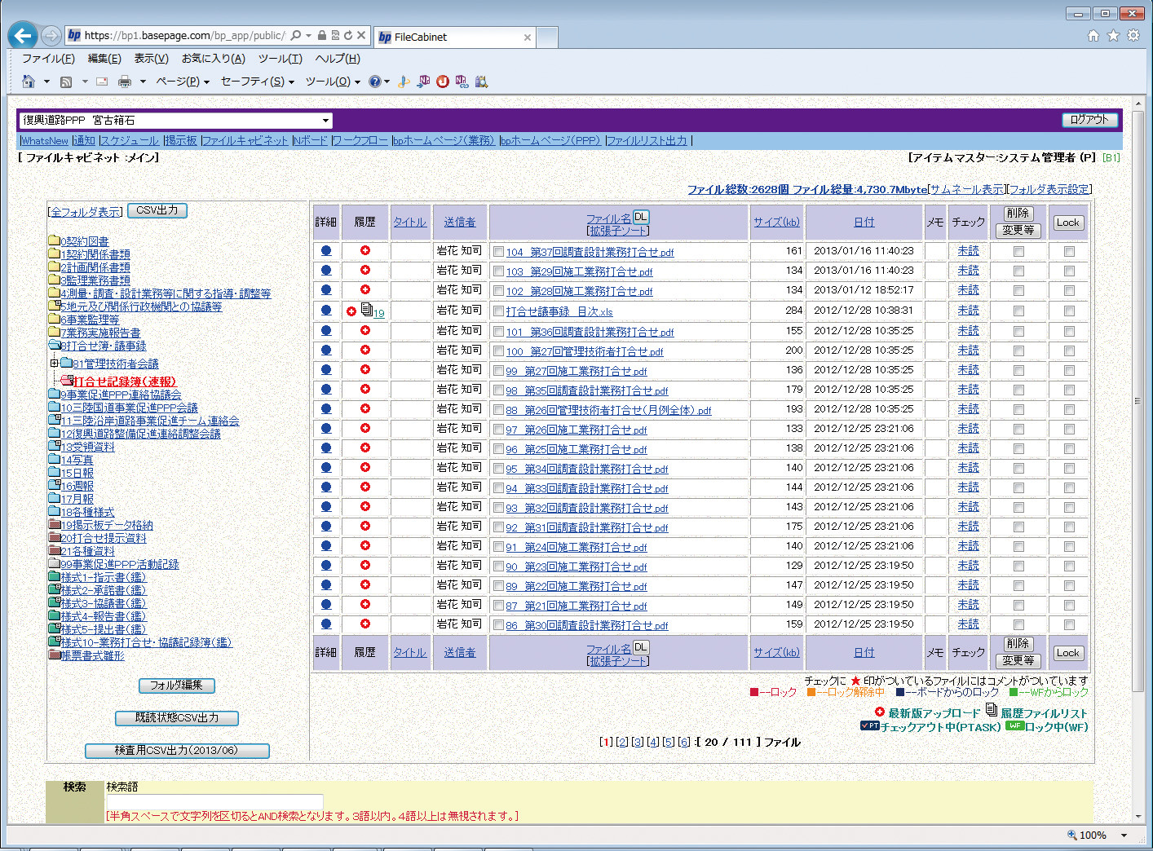Check file checkbox for 94 第33回調査設計業務打合せ.pdf

498,488
